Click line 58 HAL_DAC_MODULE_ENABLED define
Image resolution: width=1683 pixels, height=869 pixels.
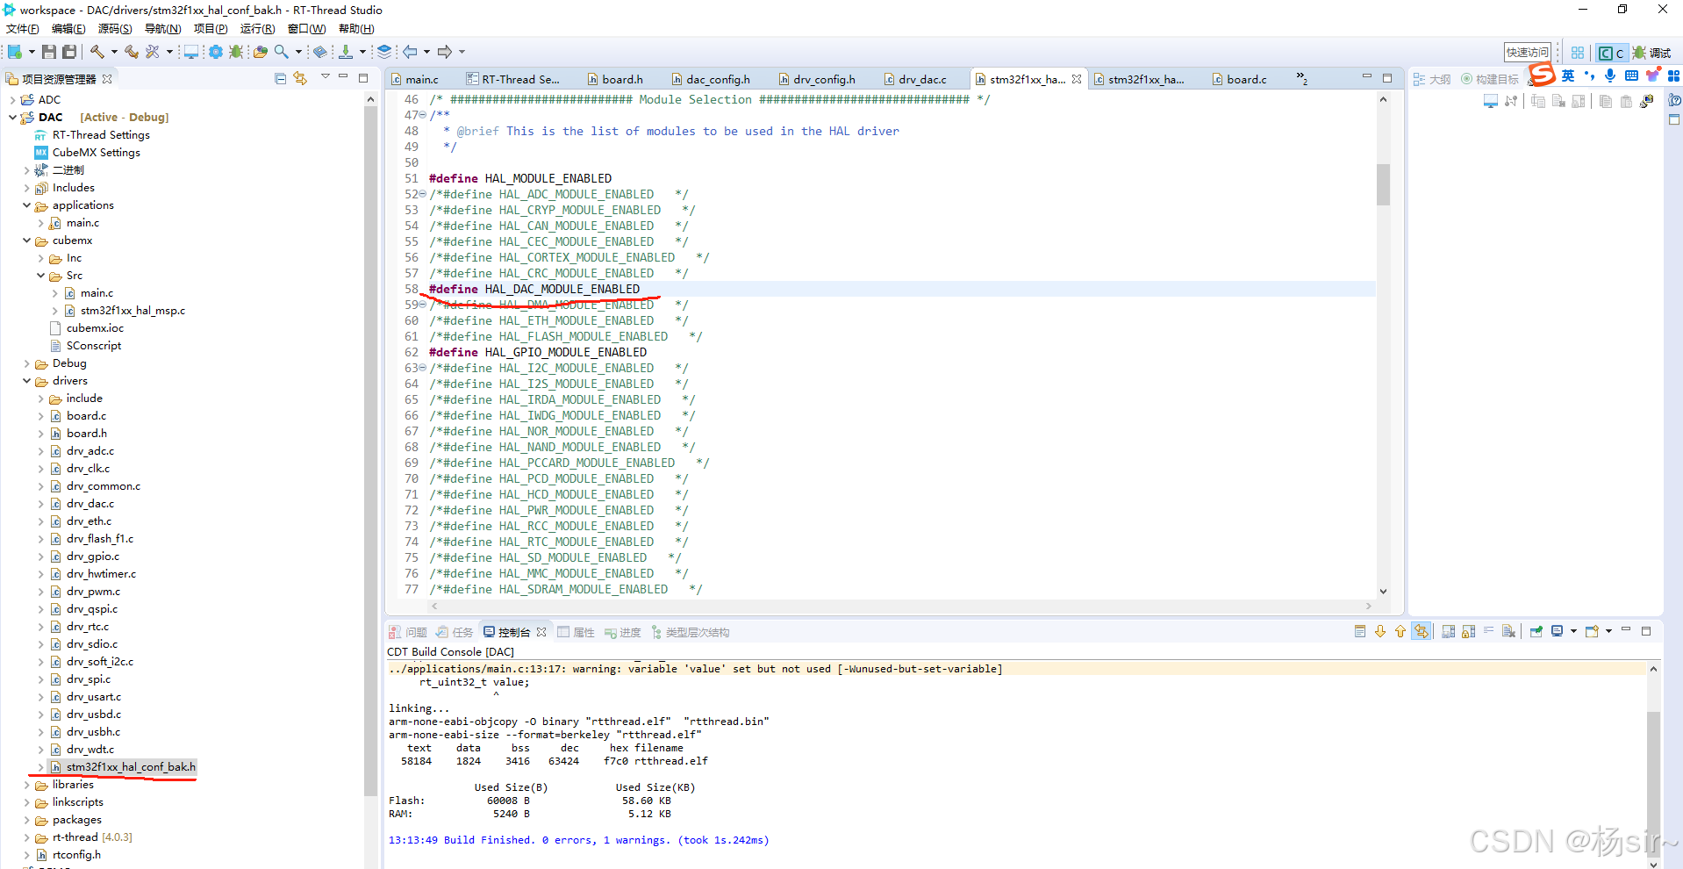pyautogui.click(x=534, y=289)
